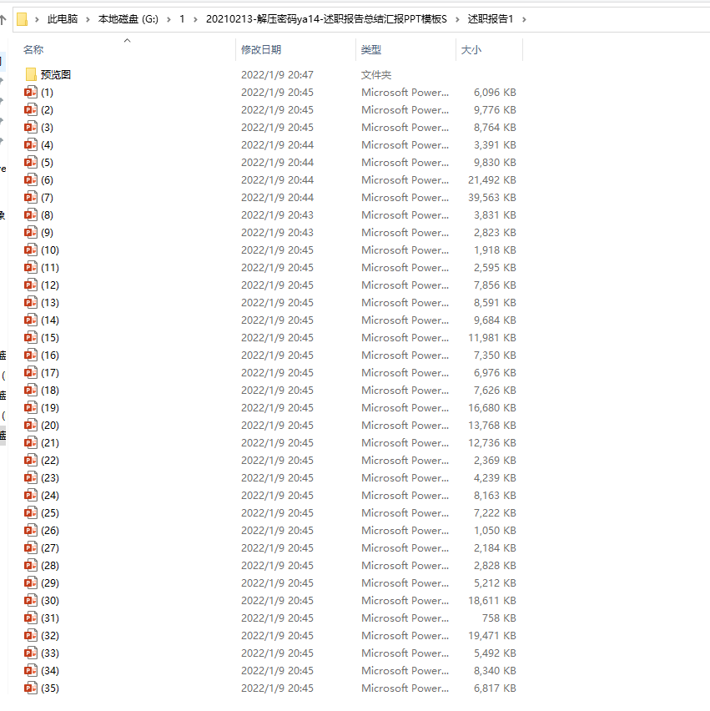Expand chevron after folder 1 in path
The image size is (710, 711).
point(195,19)
